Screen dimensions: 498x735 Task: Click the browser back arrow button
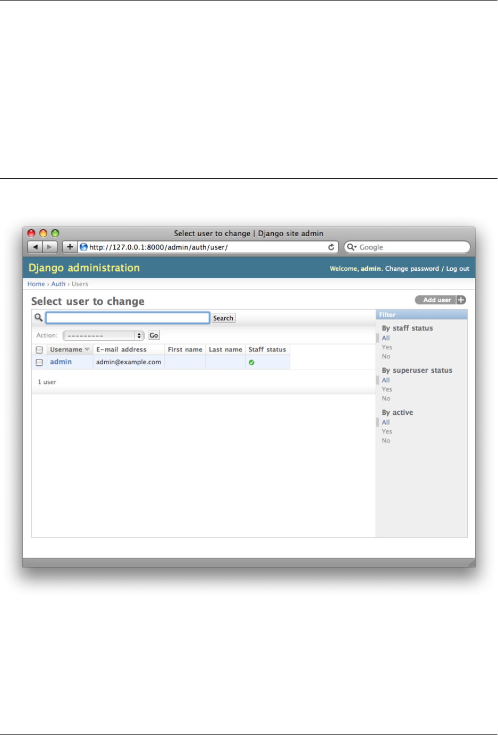35,247
